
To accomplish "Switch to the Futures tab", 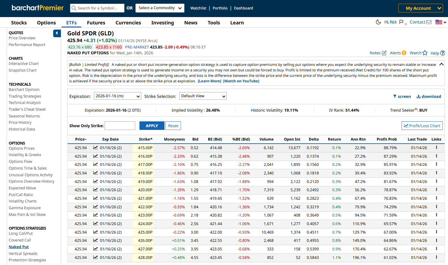I will (96, 23).
